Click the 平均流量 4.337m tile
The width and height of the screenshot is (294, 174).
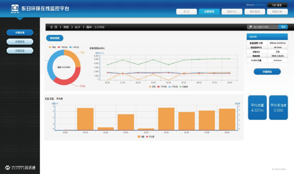tap(257, 108)
